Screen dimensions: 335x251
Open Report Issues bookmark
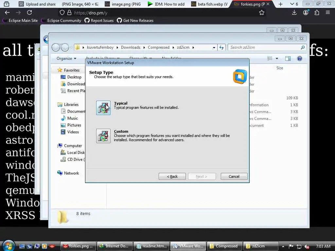pyautogui.click(x=99, y=21)
